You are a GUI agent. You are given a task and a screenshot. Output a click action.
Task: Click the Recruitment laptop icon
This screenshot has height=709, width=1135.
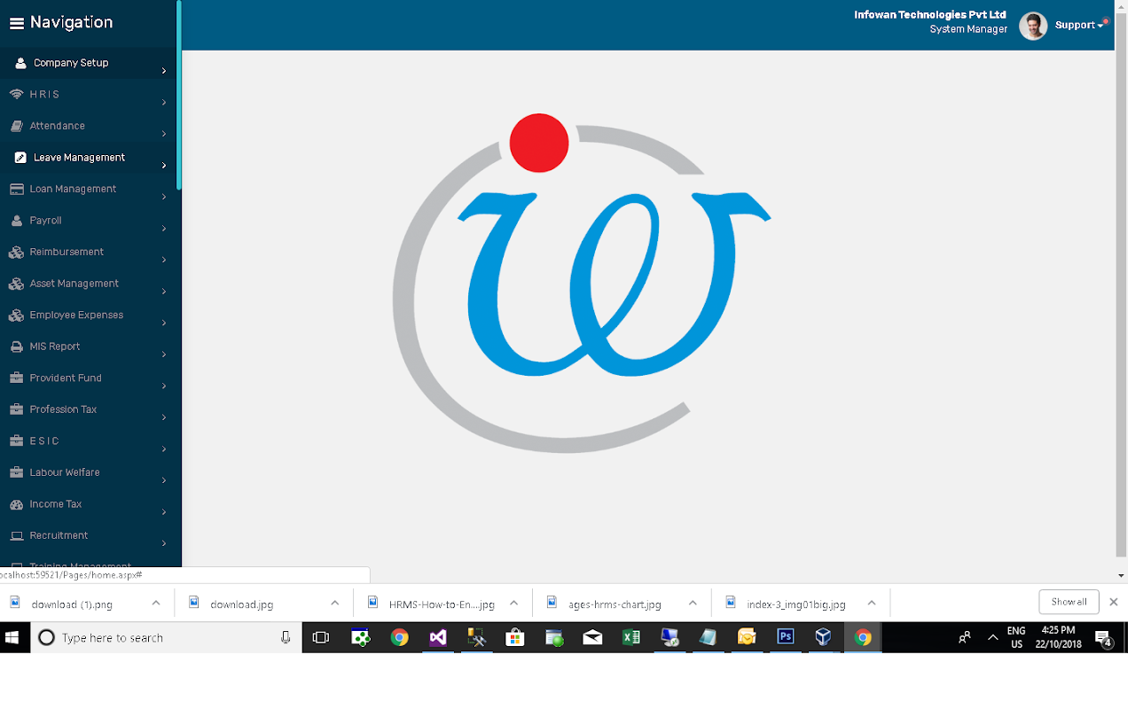tap(16, 535)
